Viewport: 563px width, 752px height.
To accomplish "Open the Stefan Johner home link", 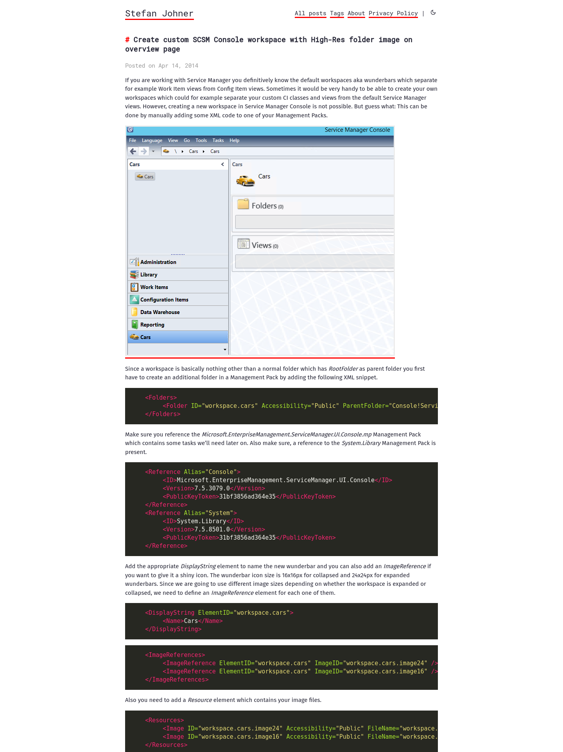I will pyautogui.click(x=159, y=14).
